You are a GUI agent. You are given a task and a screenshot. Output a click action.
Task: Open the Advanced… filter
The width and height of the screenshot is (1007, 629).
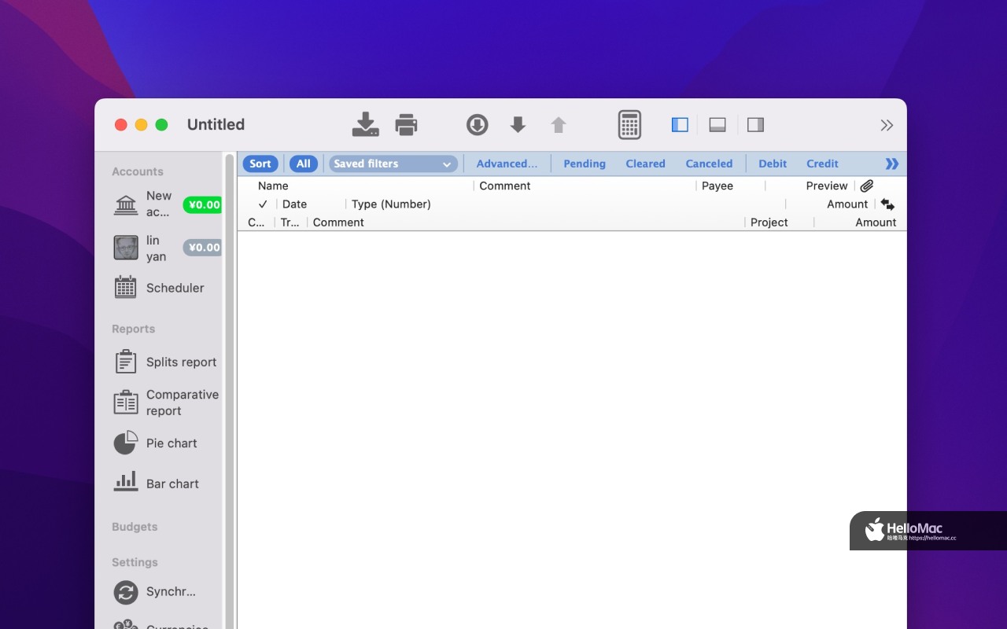point(507,164)
